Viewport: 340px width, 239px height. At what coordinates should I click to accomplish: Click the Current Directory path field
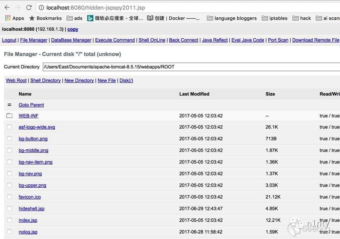[x=191, y=67]
